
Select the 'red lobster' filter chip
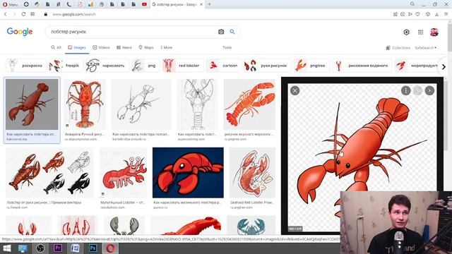coord(183,66)
